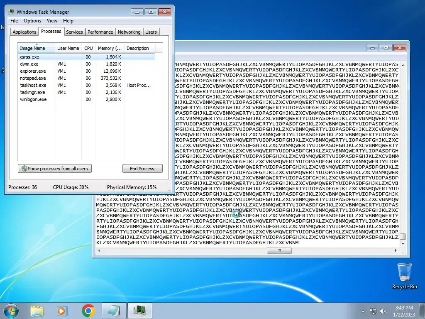This screenshot has width=425, height=319.
Task: Open the Options menu in Task Manager
Action: pos(32,21)
